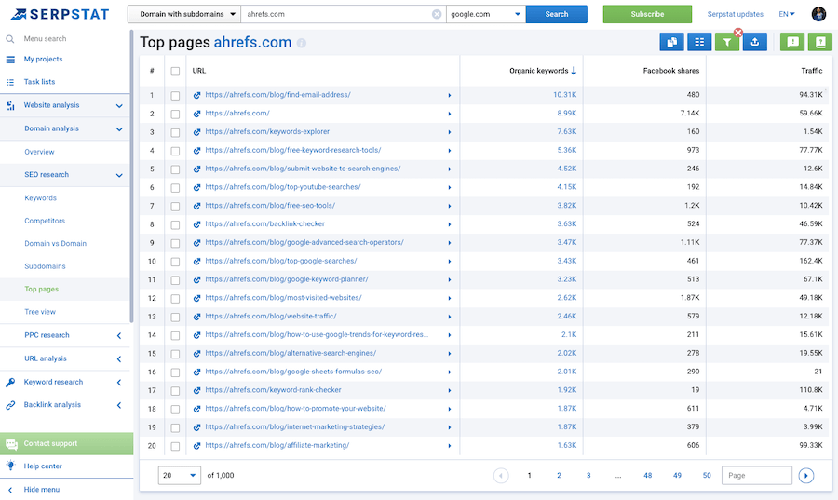Collapse the Domain analysis section
Screen dimensions: 838x500
[x=119, y=128]
